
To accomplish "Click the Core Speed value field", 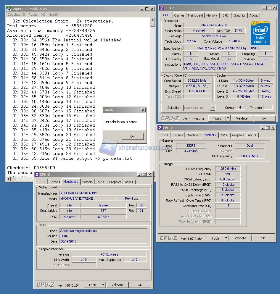I will pos(197,81).
